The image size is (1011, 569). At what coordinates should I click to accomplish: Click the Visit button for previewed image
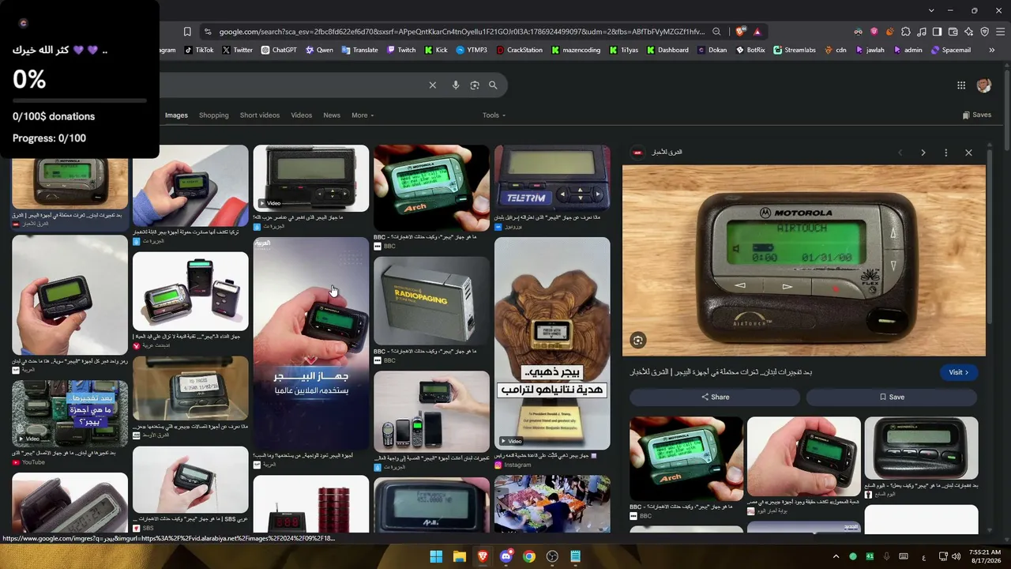(x=958, y=372)
